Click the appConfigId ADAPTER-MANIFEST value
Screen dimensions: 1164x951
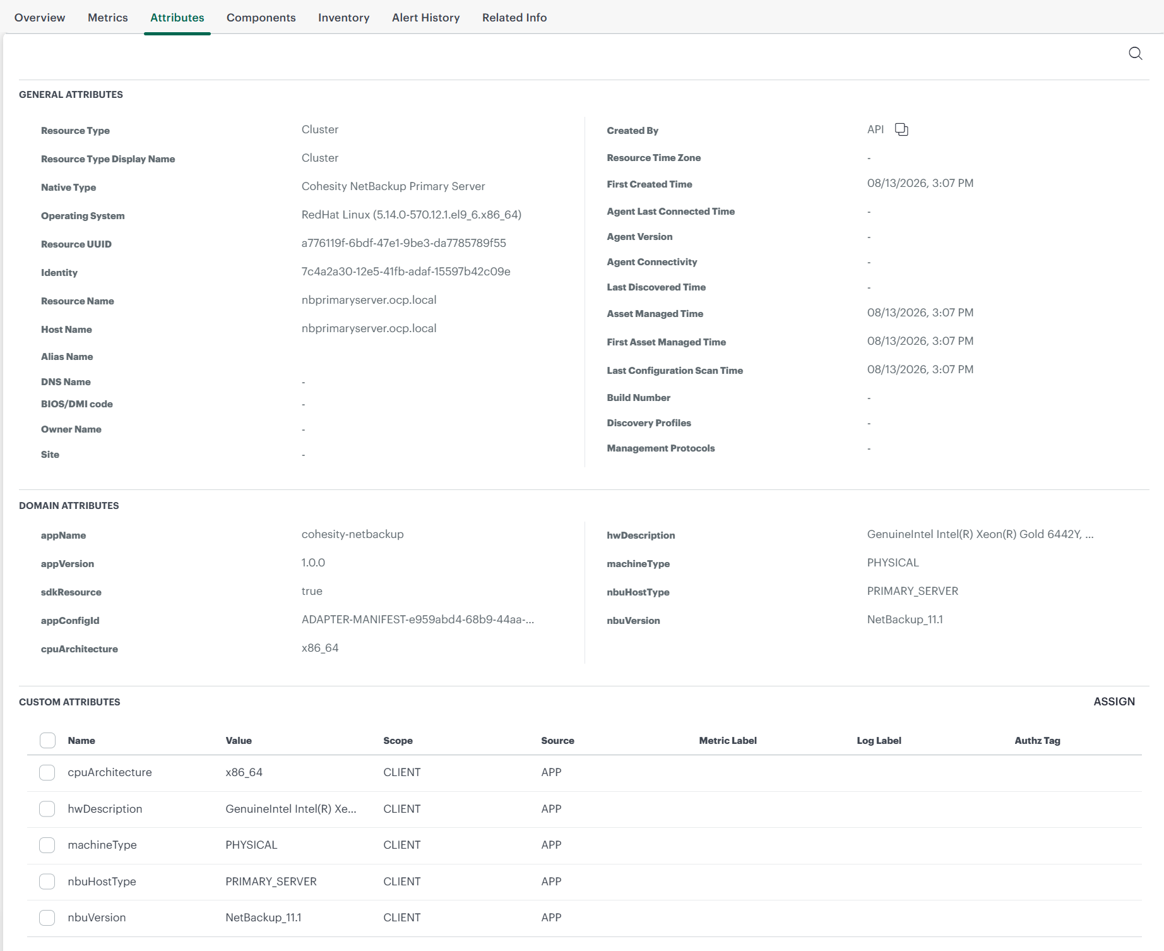point(418,619)
